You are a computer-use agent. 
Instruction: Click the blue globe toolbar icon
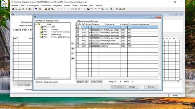[x=36, y=9]
